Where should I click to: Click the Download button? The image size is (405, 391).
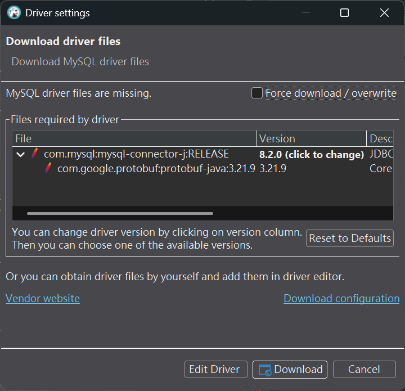pos(290,369)
